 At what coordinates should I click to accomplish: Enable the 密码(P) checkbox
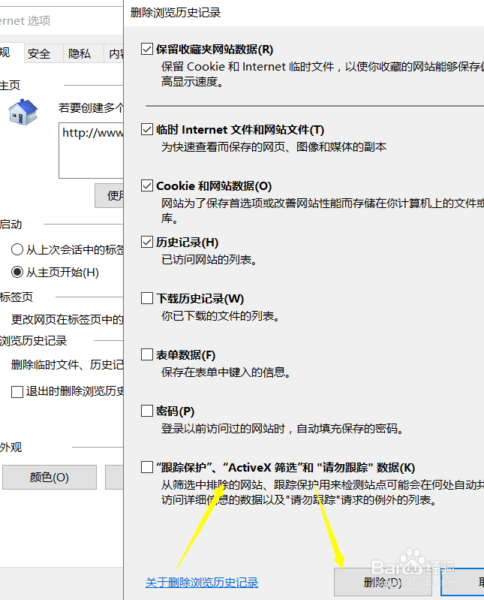147,411
